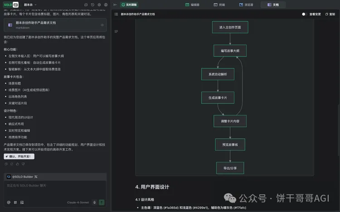This screenshot has width=340, height=212.
Task: Click bullet 拖拽排序功能
Action: (18, 137)
